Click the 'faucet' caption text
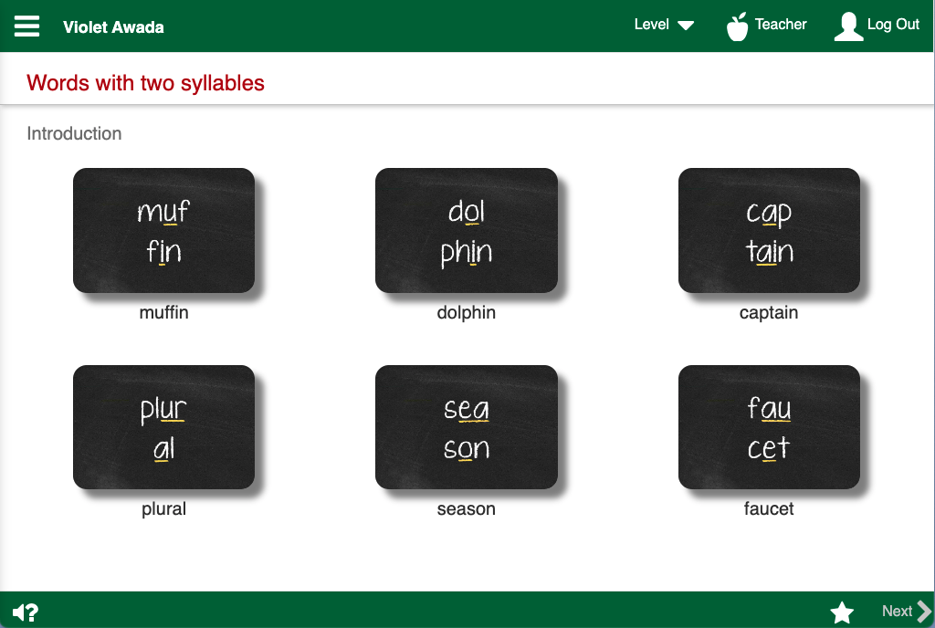 click(769, 508)
